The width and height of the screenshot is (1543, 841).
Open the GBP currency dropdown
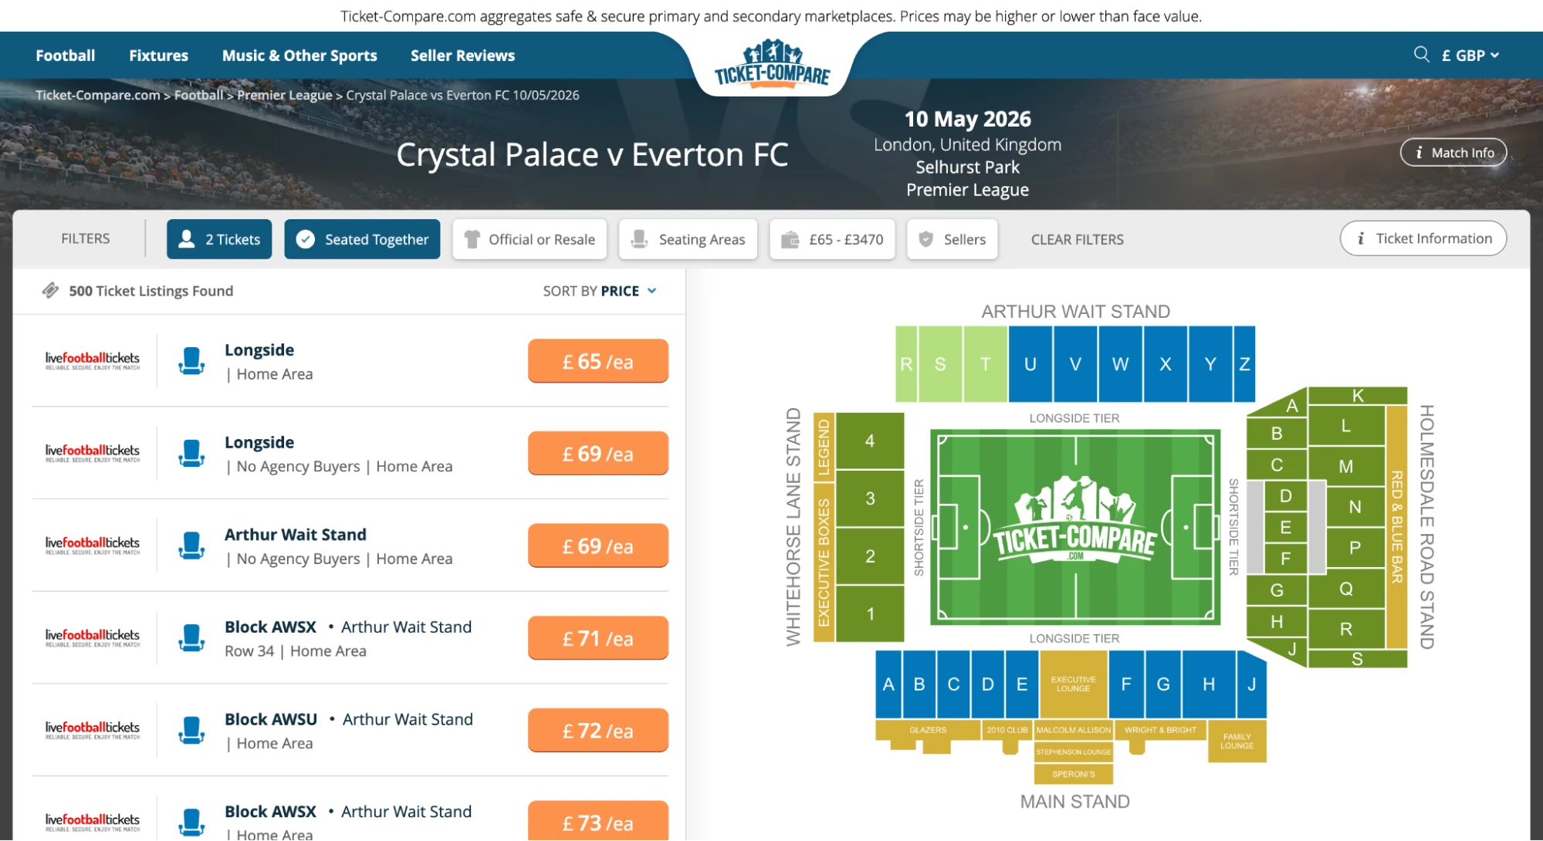click(x=1469, y=55)
